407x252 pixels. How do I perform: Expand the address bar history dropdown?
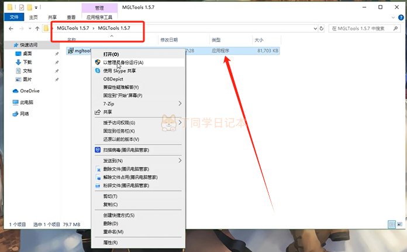pyautogui.click(x=315, y=28)
